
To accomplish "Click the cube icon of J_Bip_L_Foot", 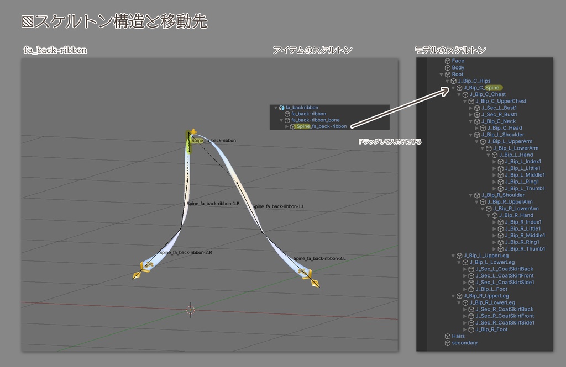I will [471, 289].
